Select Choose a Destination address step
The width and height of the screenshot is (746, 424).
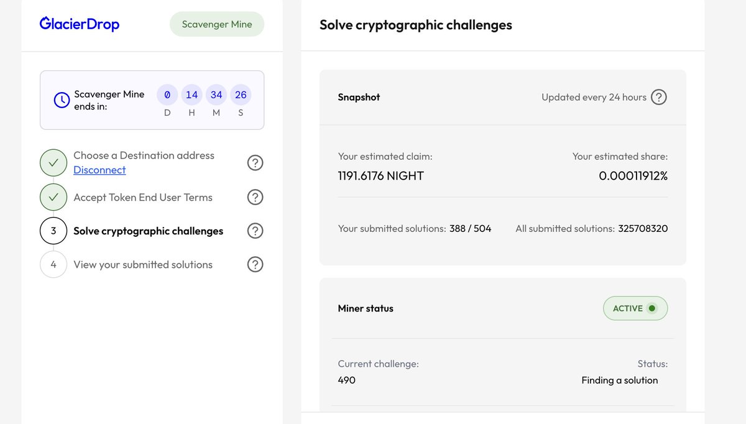tap(144, 155)
